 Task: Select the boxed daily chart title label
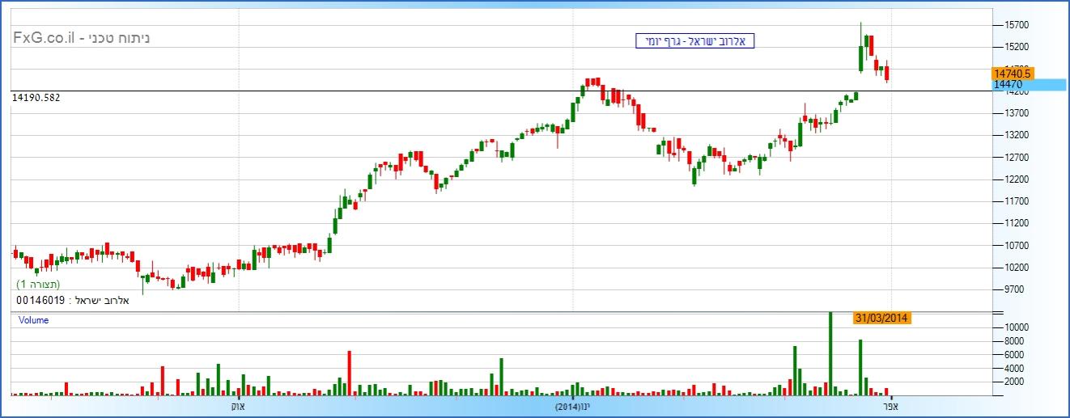pos(695,40)
